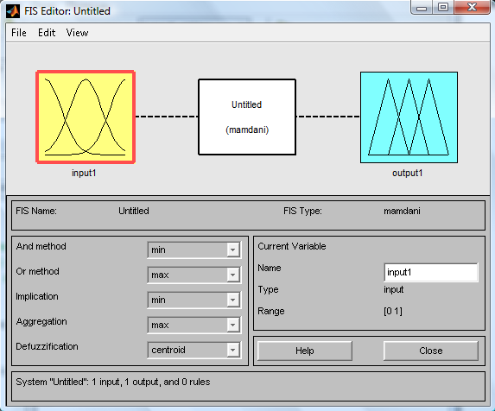Open the Untitled (mamdani) rule block
This screenshot has height=411, width=495.
tap(247, 117)
